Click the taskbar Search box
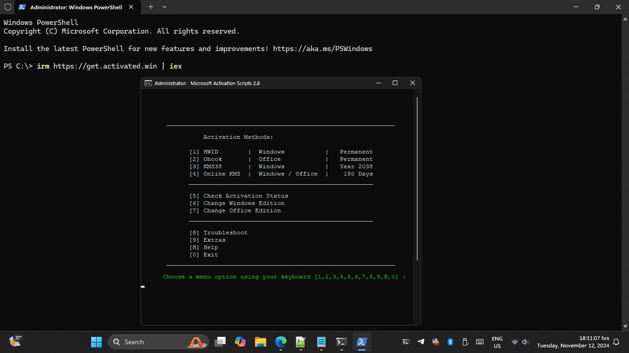 click(x=158, y=342)
